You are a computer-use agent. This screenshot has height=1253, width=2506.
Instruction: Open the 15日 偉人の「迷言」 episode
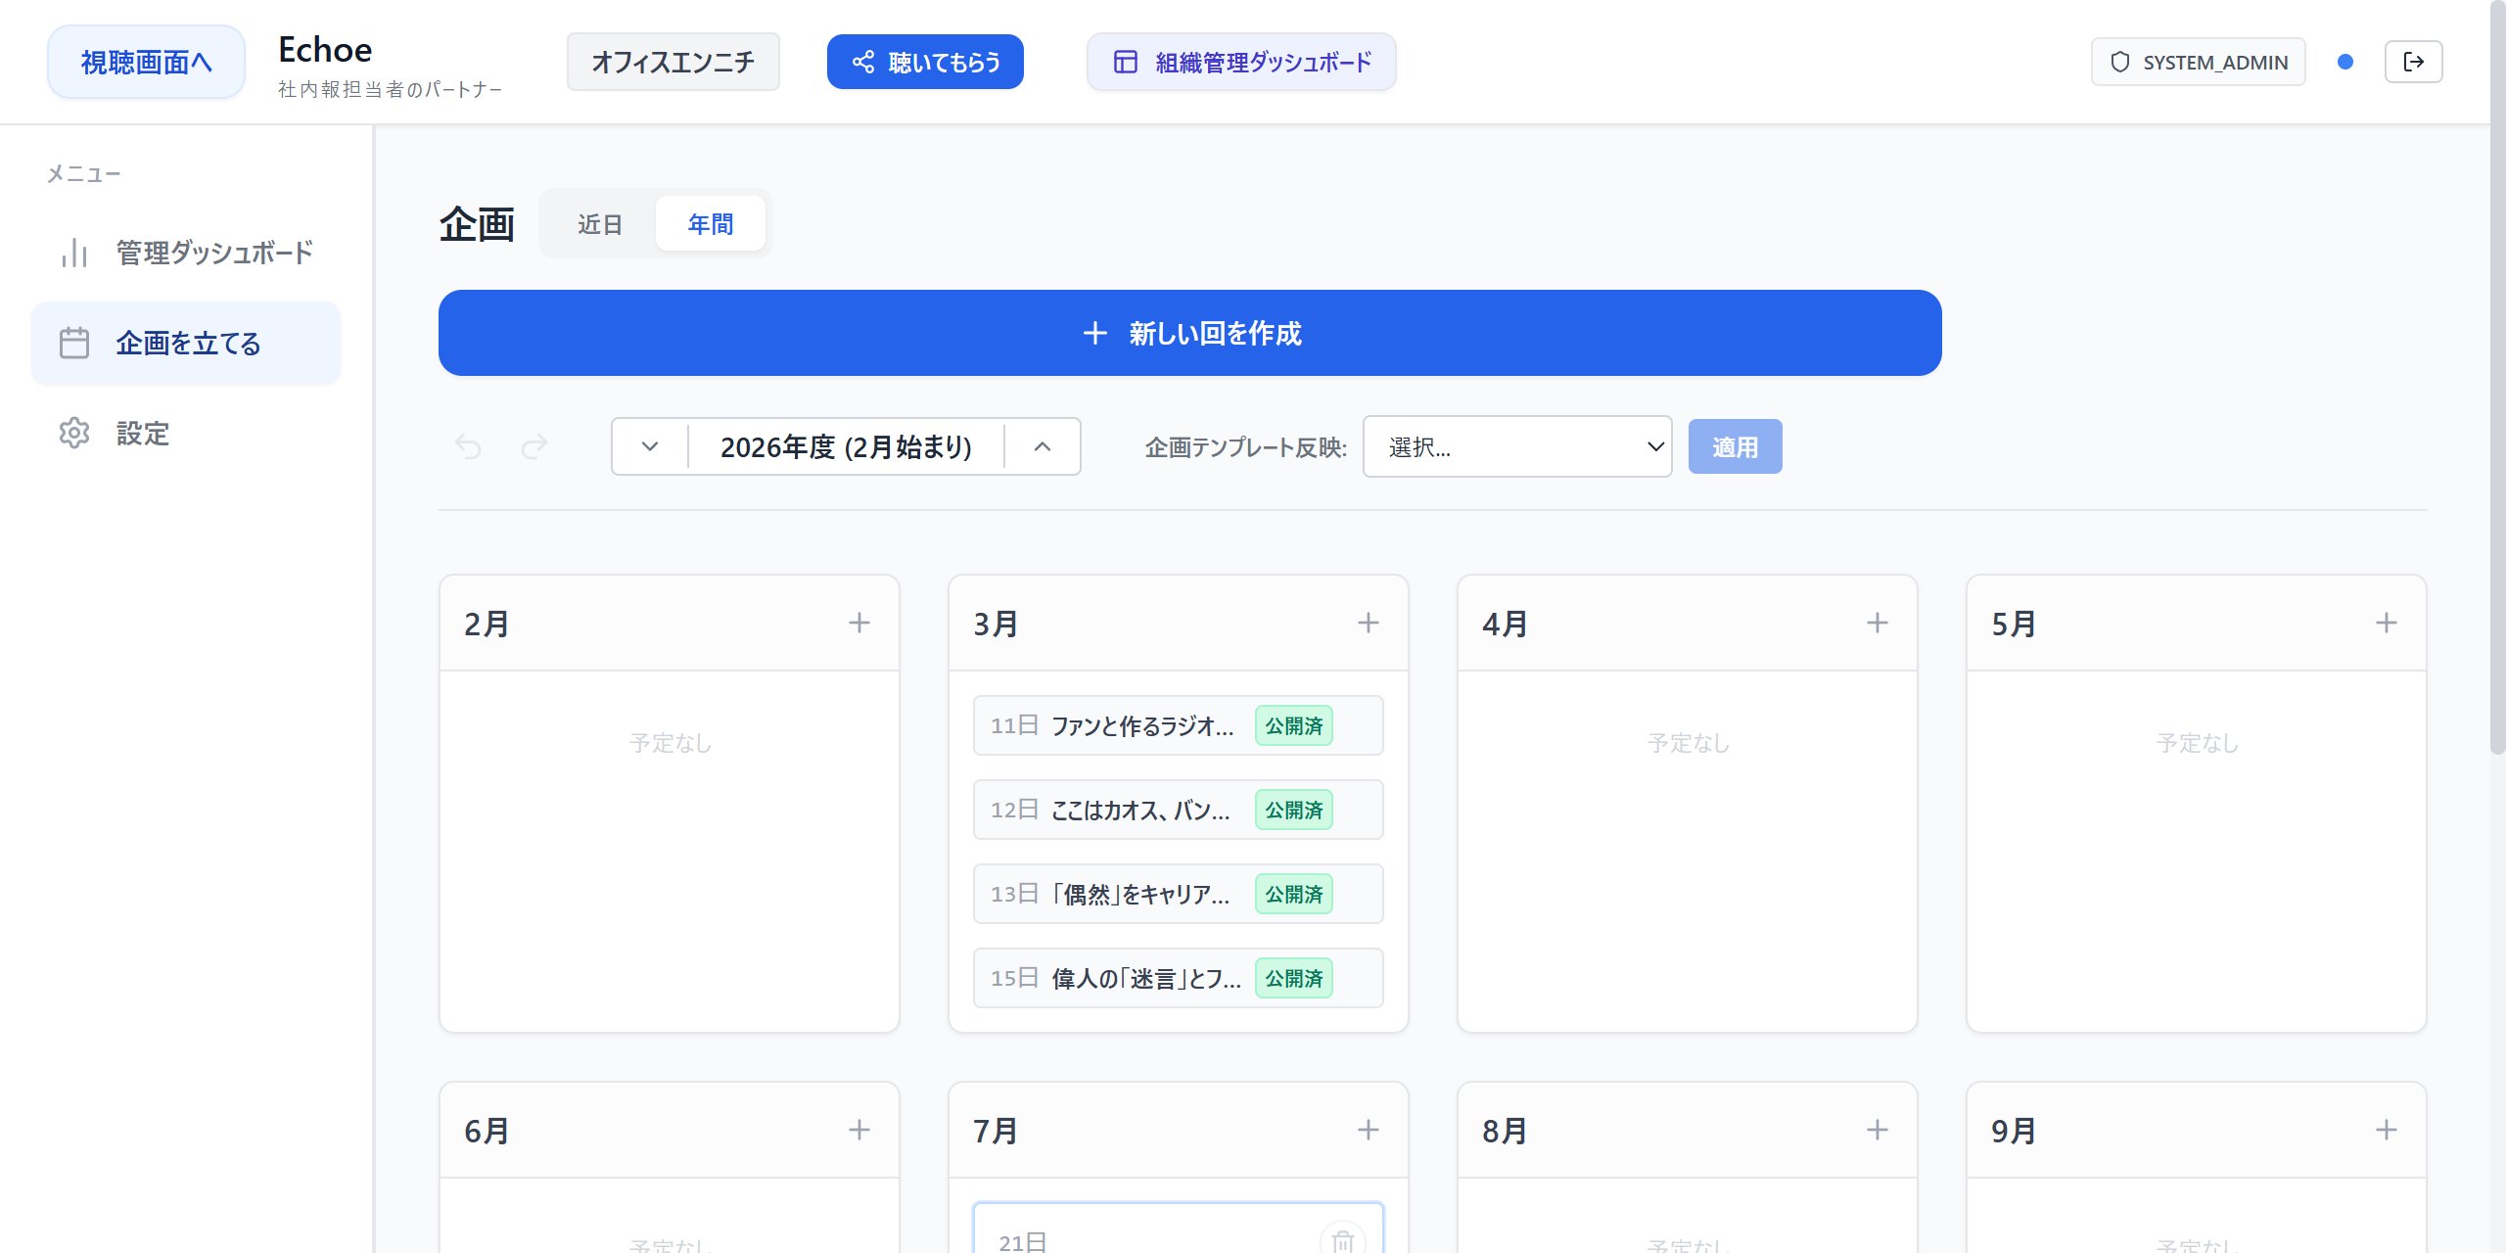click(1178, 978)
